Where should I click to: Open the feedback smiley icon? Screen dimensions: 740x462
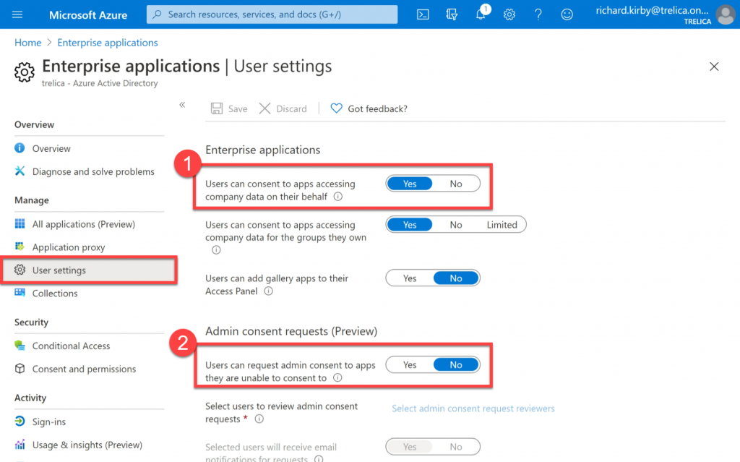[567, 14]
